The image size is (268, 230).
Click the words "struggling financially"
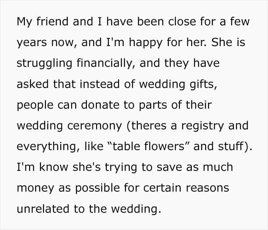(74, 64)
